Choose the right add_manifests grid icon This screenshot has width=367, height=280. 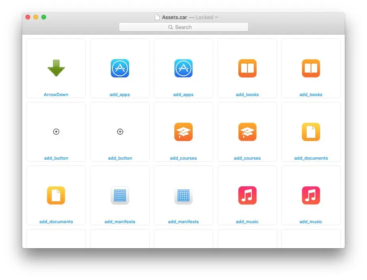pos(183,195)
